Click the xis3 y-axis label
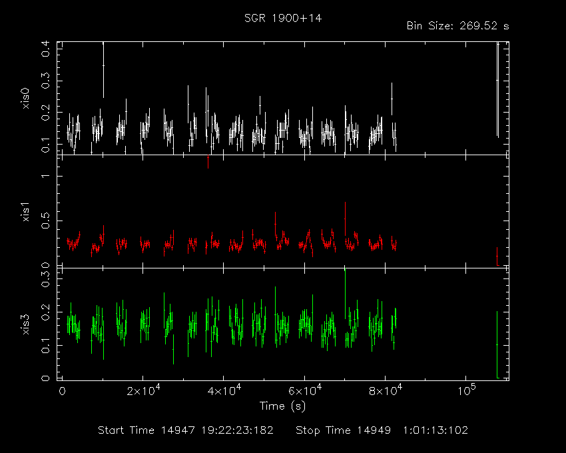Viewport: 566px width, 453px height. pyautogui.click(x=25, y=324)
